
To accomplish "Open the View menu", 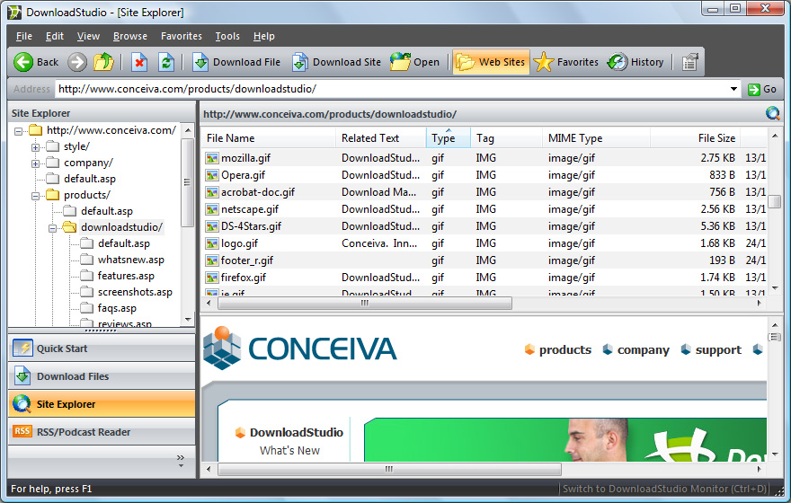I will pyautogui.click(x=88, y=36).
